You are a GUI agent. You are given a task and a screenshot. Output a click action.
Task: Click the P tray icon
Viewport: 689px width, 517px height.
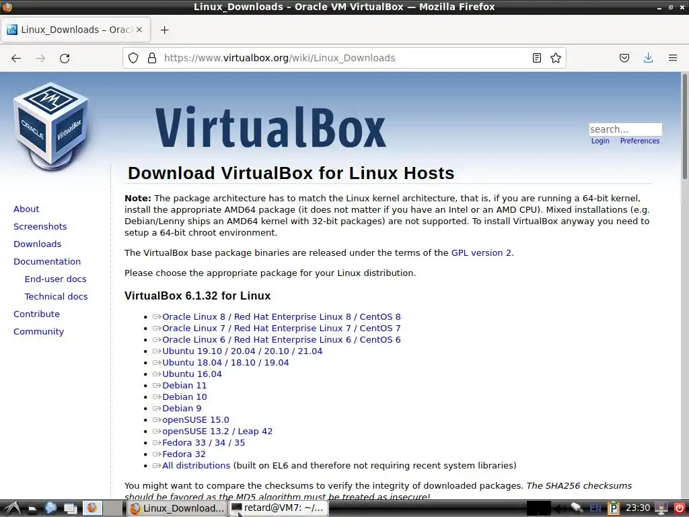click(613, 508)
